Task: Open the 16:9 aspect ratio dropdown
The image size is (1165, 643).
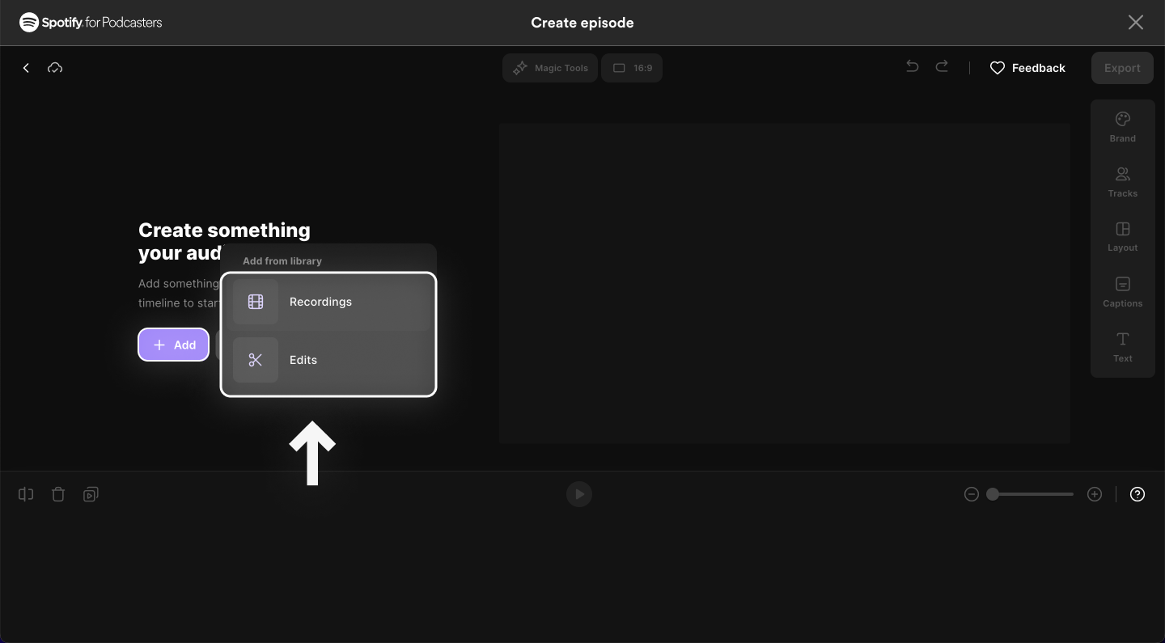Action: point(632,68)
